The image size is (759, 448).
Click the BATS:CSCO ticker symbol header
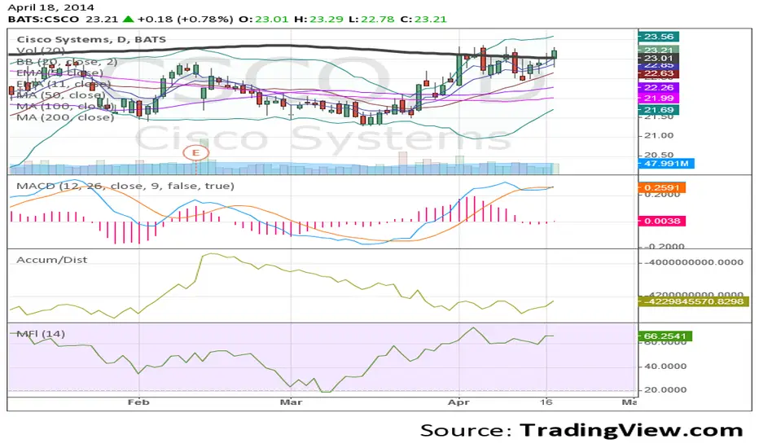click(43, 20)
